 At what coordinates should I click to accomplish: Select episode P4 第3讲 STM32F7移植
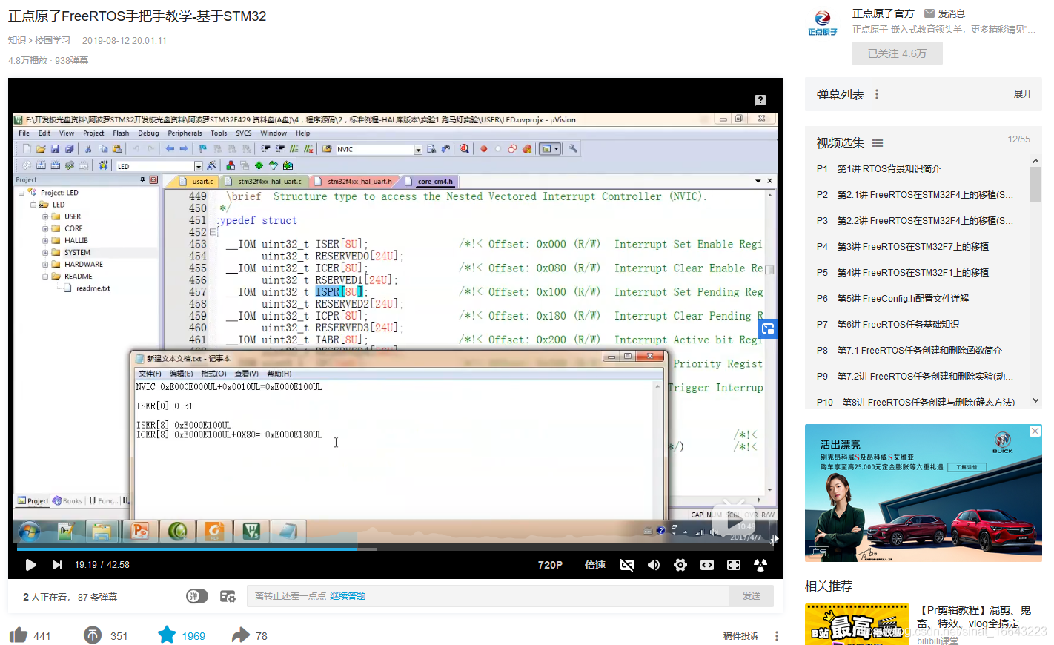917,247
